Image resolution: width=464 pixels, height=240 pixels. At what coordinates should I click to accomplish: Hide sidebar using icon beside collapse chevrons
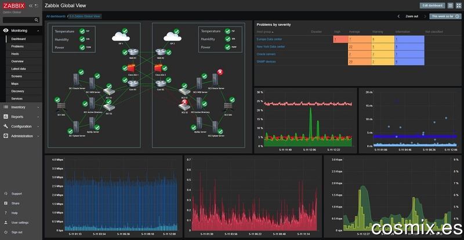tap(37, 6)
